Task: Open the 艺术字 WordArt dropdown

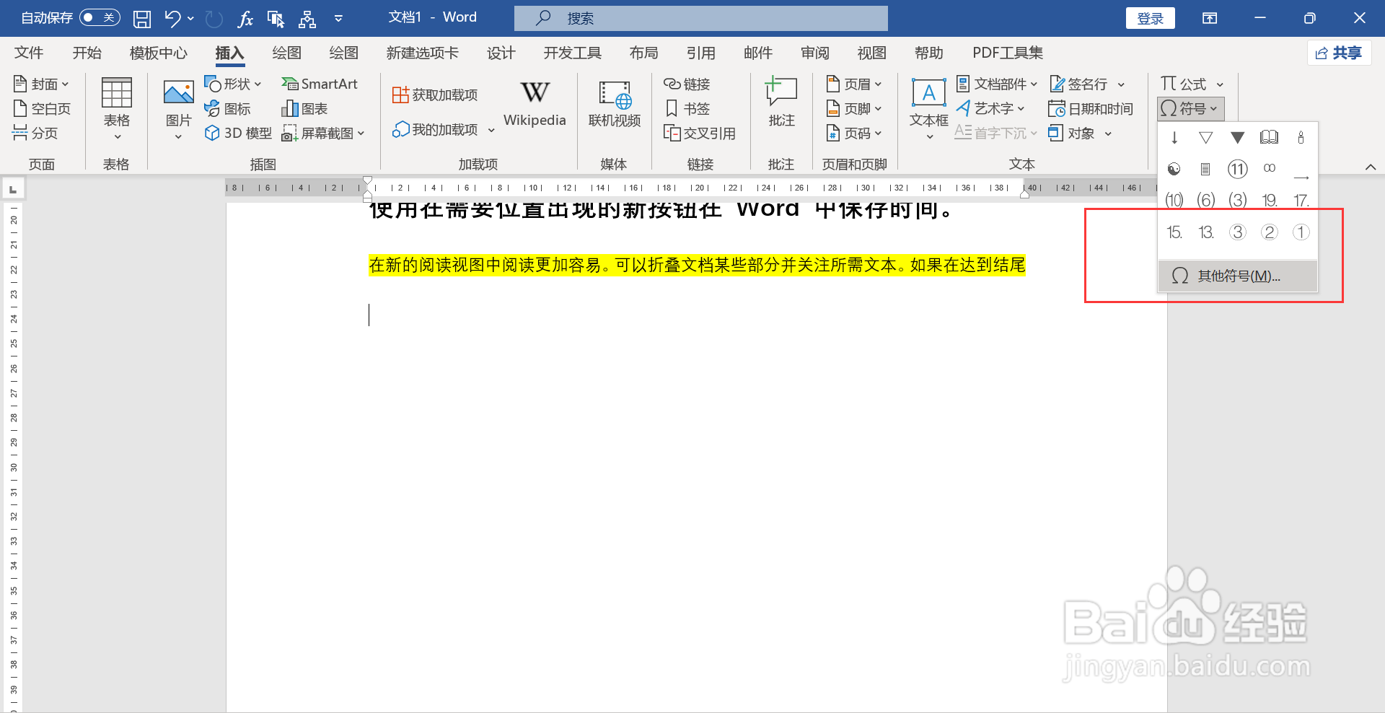Action: point(990,109)
